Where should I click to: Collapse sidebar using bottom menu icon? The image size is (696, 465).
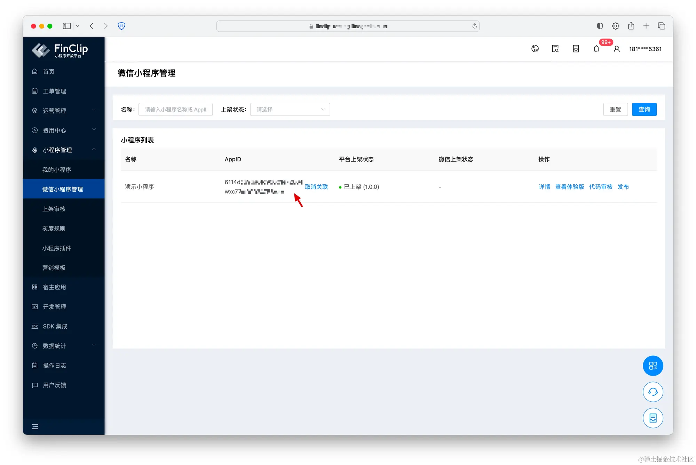click(35, 427)
